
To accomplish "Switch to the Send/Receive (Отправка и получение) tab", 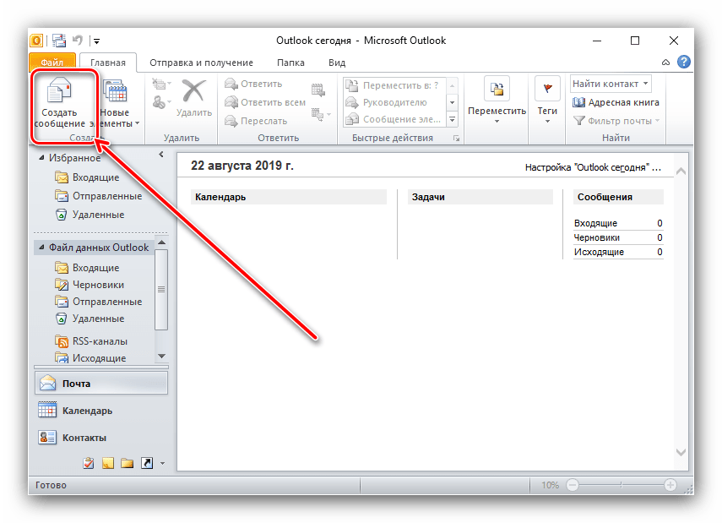I will [x=201, y=63].
